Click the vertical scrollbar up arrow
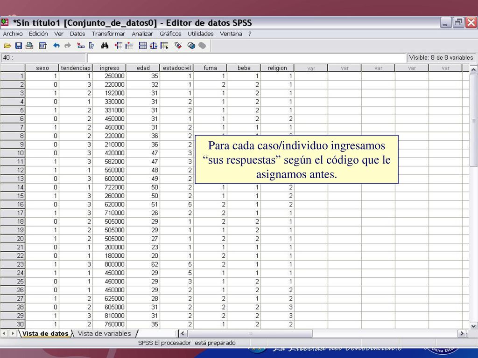The width and height of the screenshot is (478, 358). 473,70
